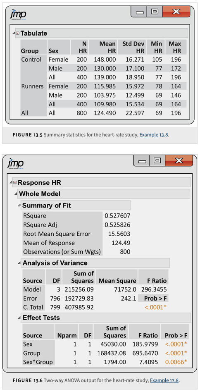The height and width of the screenshot is (392, 200).
Task: Open the Example 13.8 link under Figure 13.6
Action: point(164,381)
